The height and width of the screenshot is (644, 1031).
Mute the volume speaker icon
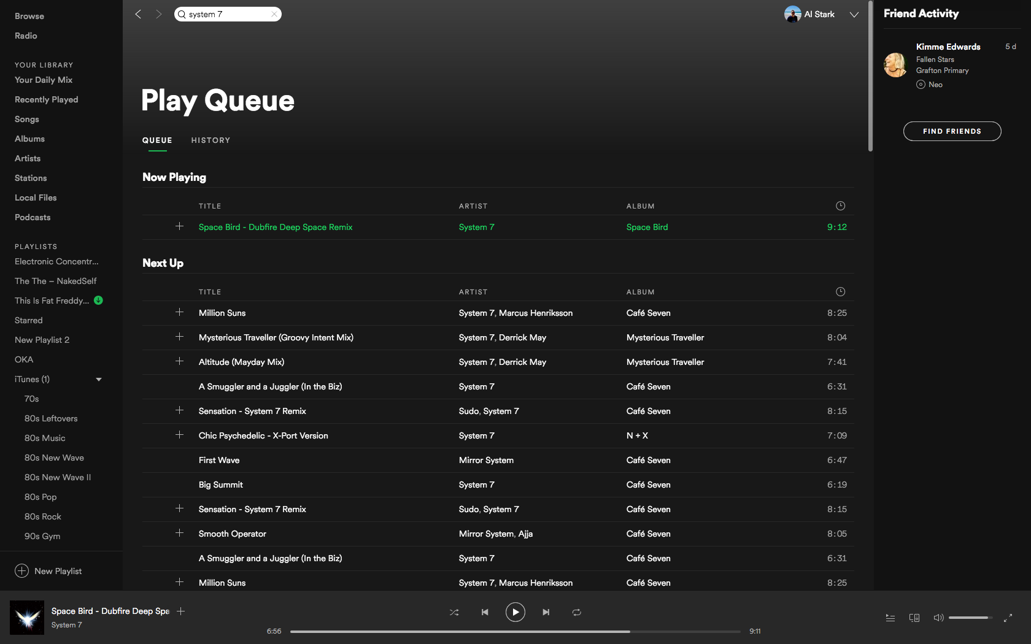[x=938, y=618]
